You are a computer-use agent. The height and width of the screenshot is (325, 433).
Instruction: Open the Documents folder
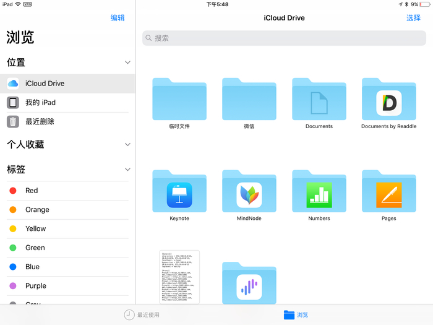(x=319, y=100)
